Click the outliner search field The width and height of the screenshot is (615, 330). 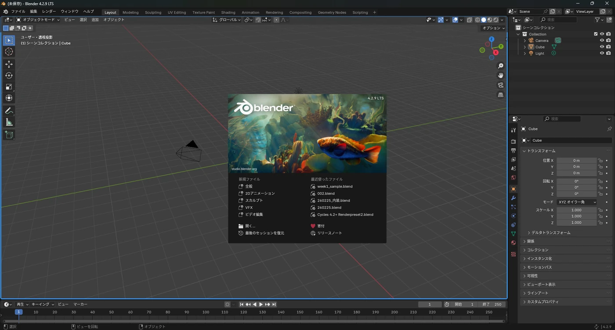click(558, 20)
